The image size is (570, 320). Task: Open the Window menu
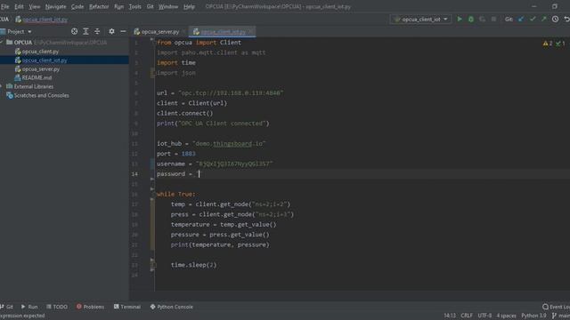pyautogui.click(x=168, y=6)
